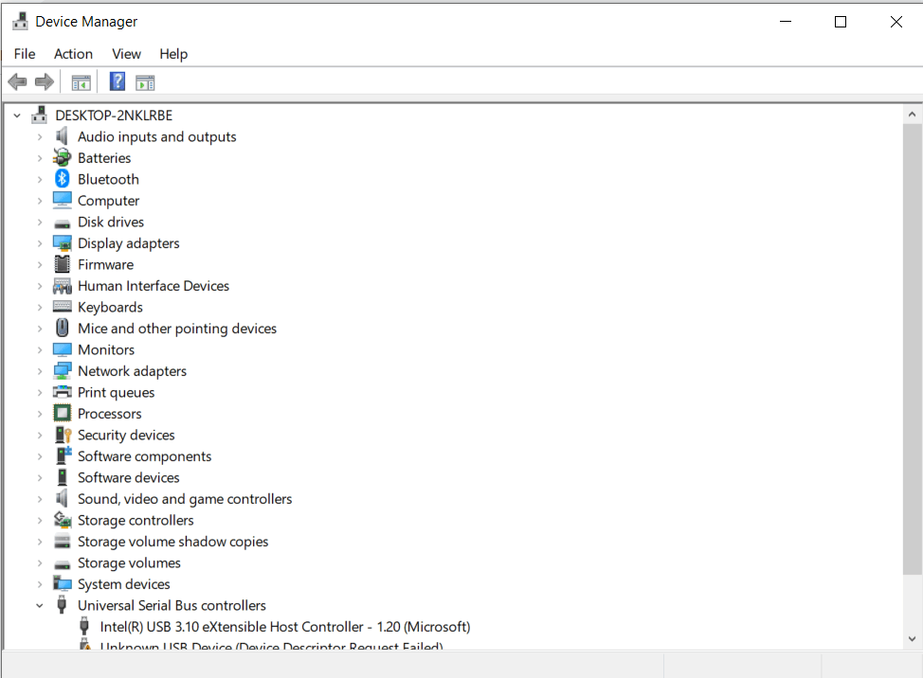
Task: Click the DESKTOP-2NKLRBE computer icon
Action: (x=40, y=115)
